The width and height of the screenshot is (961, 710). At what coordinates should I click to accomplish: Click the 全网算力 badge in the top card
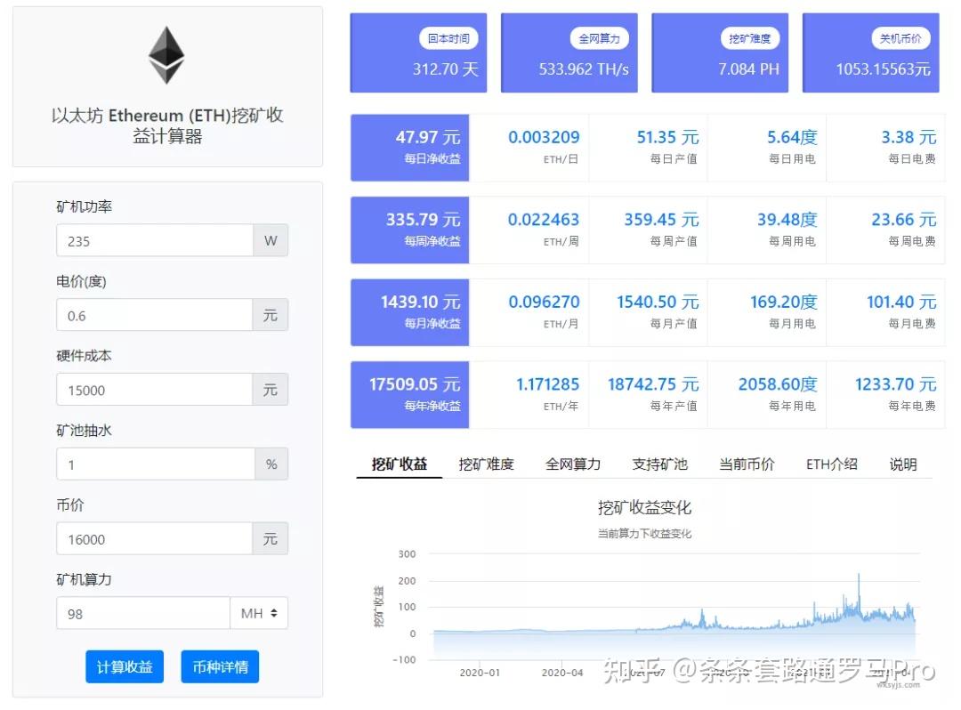pyautogui.click(x=600, y=38)
